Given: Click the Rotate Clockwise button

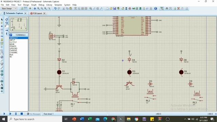Looking at the screenshot, I should (6, 20).
